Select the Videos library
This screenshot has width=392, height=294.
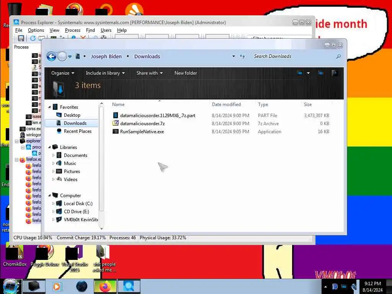[70, 179]
